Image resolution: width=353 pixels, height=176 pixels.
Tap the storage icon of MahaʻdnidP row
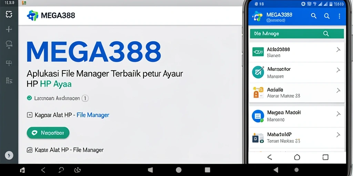(x=258, y=138)
